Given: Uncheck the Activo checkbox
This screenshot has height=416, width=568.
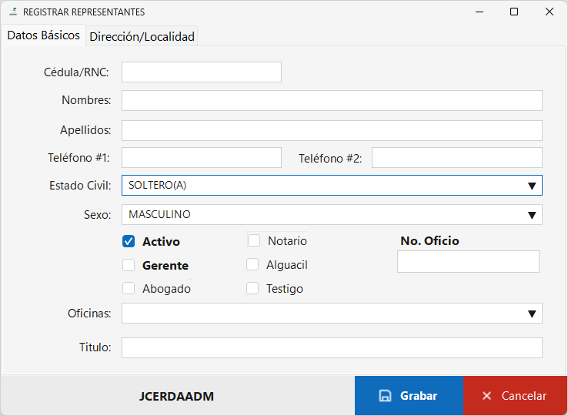Looking at the screenshot, I should (x=129, y=241).
